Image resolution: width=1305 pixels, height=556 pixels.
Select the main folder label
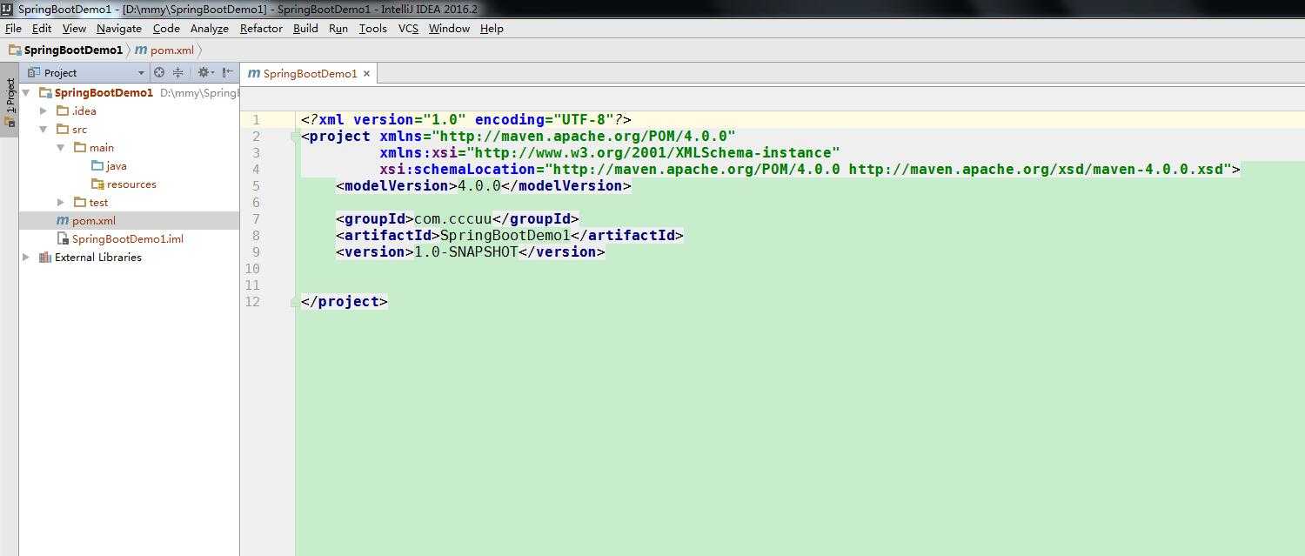[x=101, y=147]
